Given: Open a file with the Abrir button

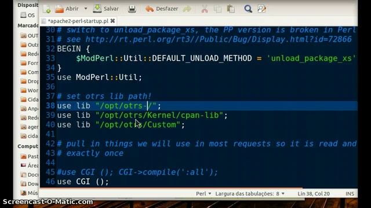Looking at the screenshot, I should (67, 9).
